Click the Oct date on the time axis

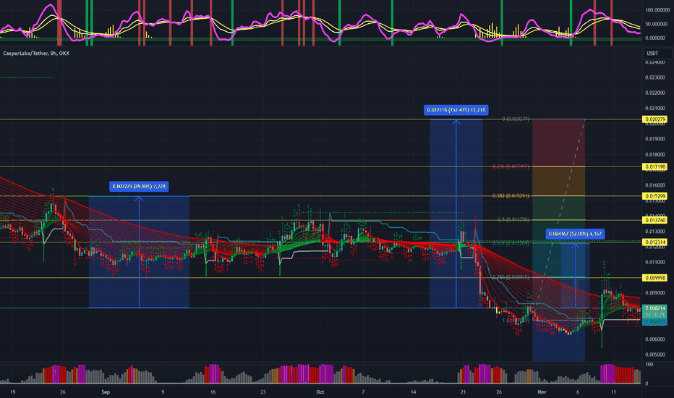click(320, 392)
